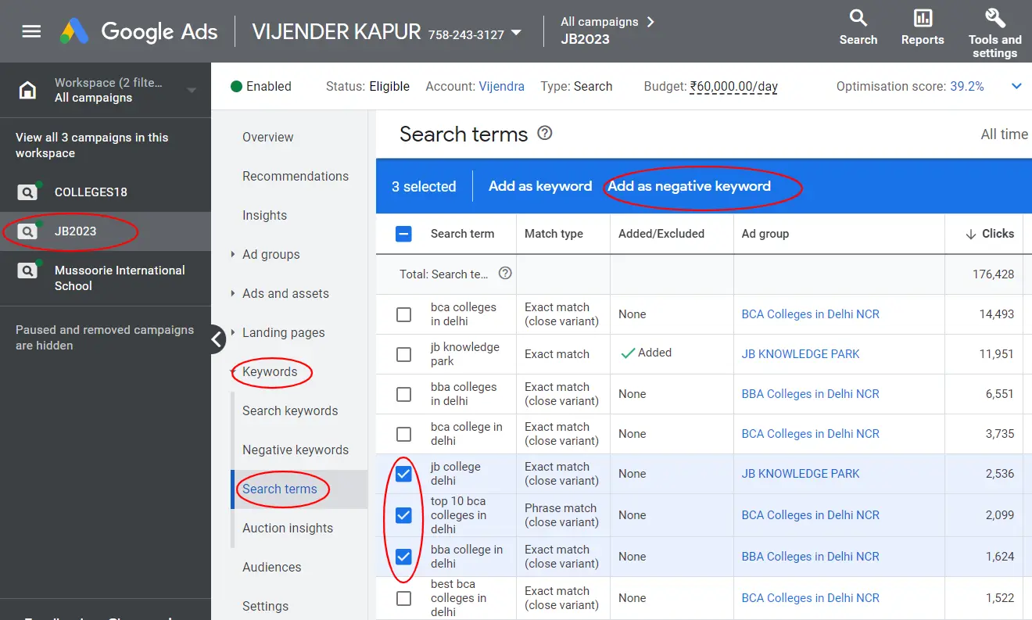This screenshot has width=1032, height=620.
Task: Open the hamburger main menu
Action: [x=31, y=31]
